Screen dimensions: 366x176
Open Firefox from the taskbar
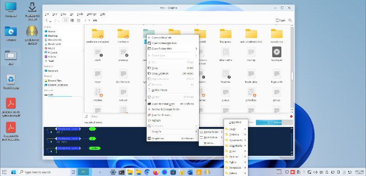coord(156,172)
